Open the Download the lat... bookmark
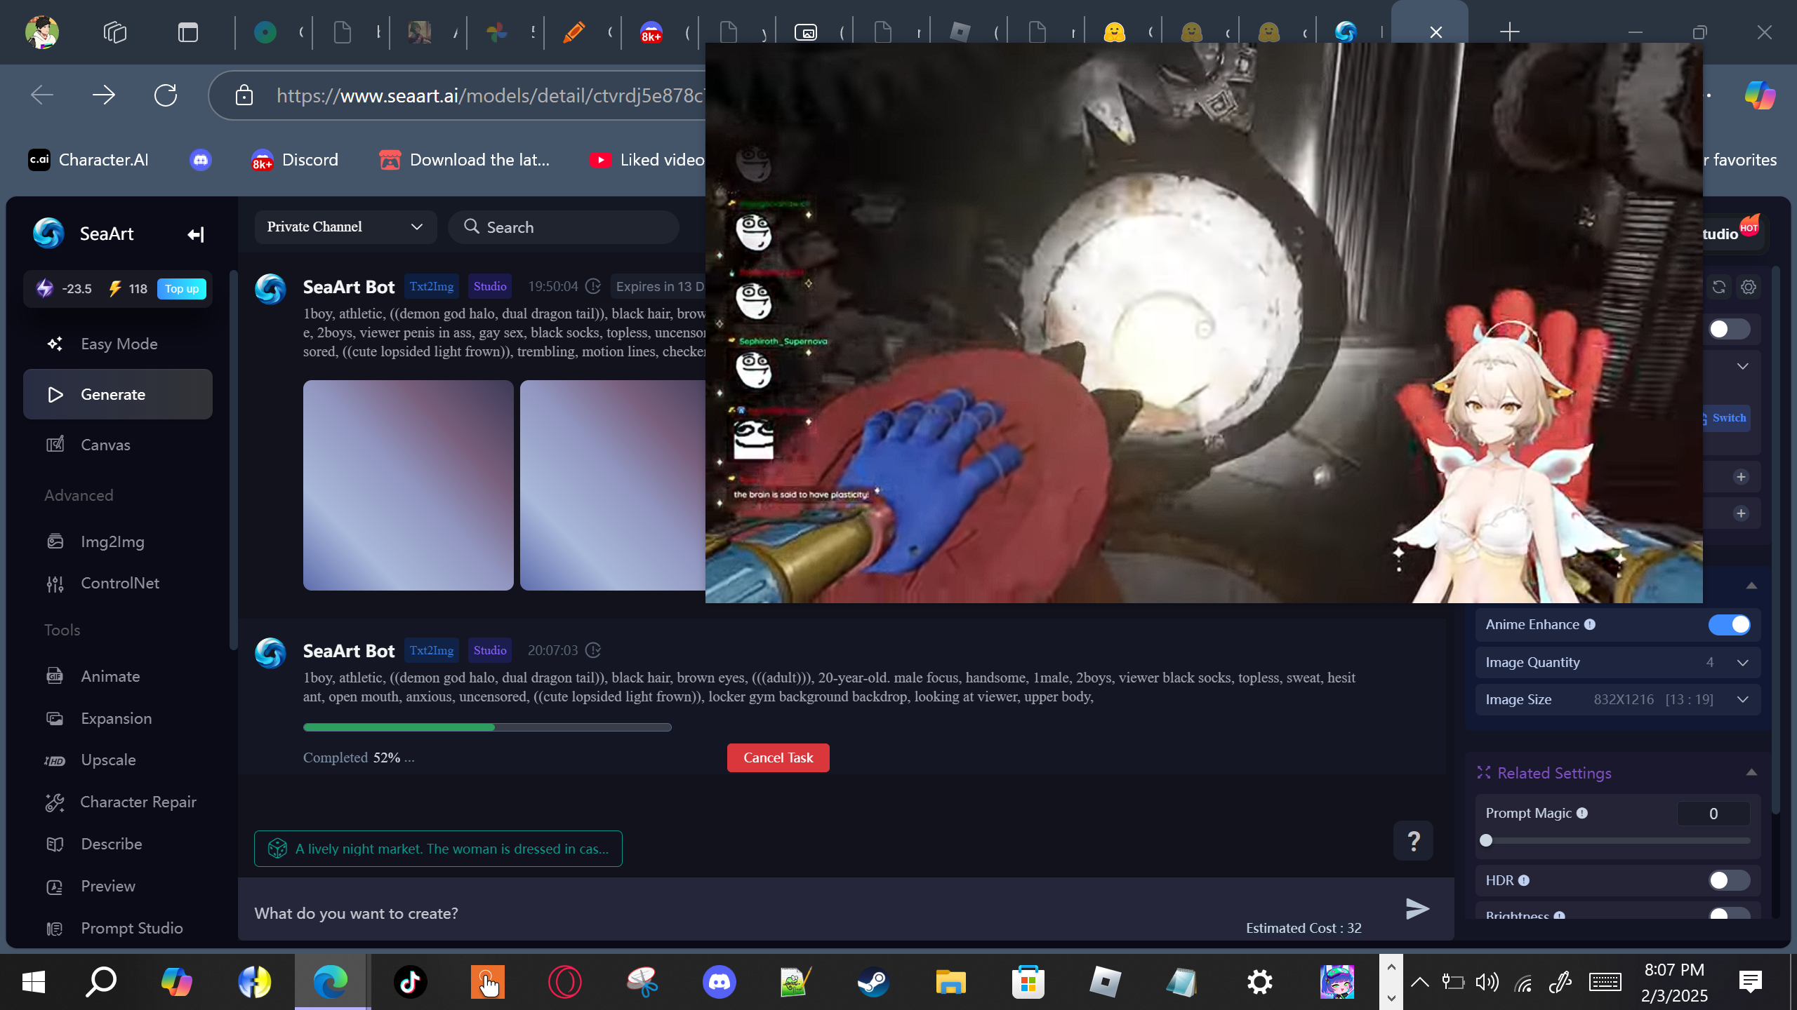 tap(465, 160)
